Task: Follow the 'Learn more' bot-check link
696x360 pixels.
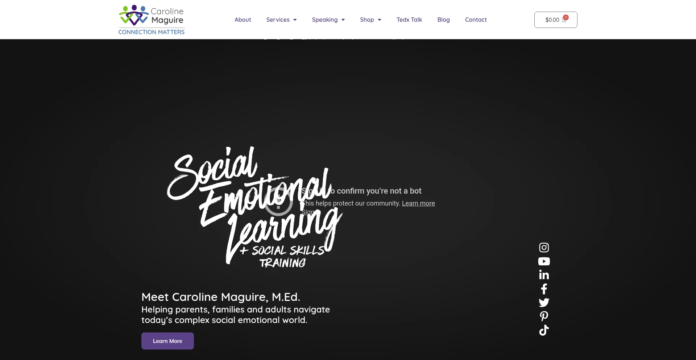Action: pyautogui.click(x=418, y=203)
